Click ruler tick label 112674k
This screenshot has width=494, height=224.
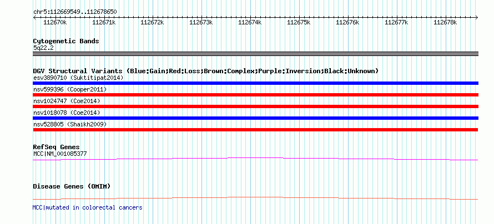click(x=250, y=22)
